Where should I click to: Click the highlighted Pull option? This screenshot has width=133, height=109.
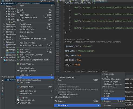tap(113, 98)
